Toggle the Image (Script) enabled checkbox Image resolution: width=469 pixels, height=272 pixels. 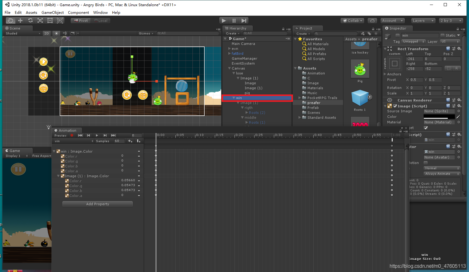[395, 106]
